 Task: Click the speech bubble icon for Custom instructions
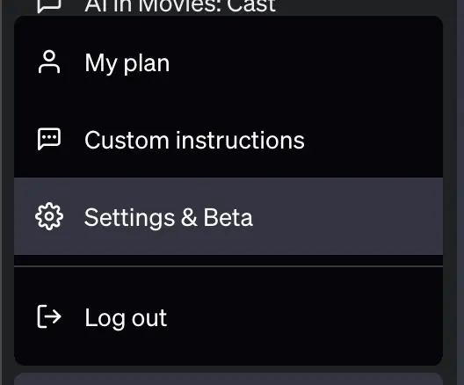click(x=49, y=139)
